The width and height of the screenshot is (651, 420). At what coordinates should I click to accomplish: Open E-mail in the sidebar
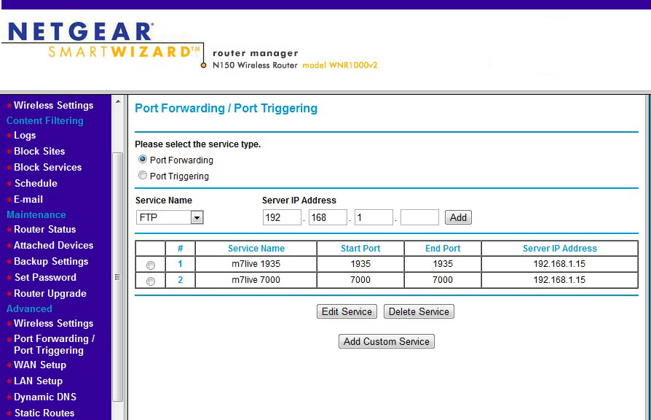28,199
